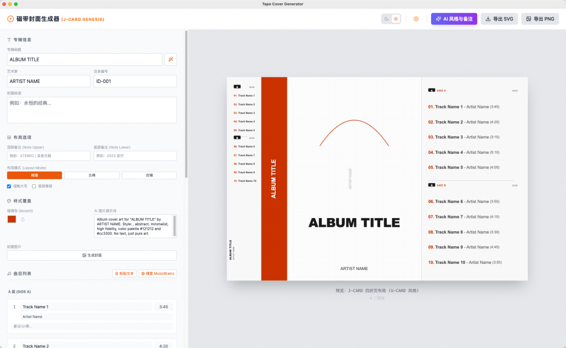566x348 pixels.
Task: Open settings via the orange gear icon
Action: click(416, 19)
